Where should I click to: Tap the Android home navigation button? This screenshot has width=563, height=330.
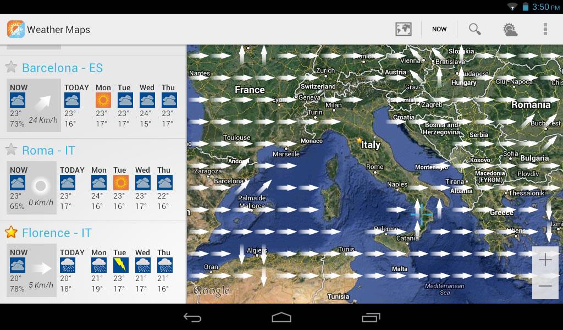(x=281, y=317)
